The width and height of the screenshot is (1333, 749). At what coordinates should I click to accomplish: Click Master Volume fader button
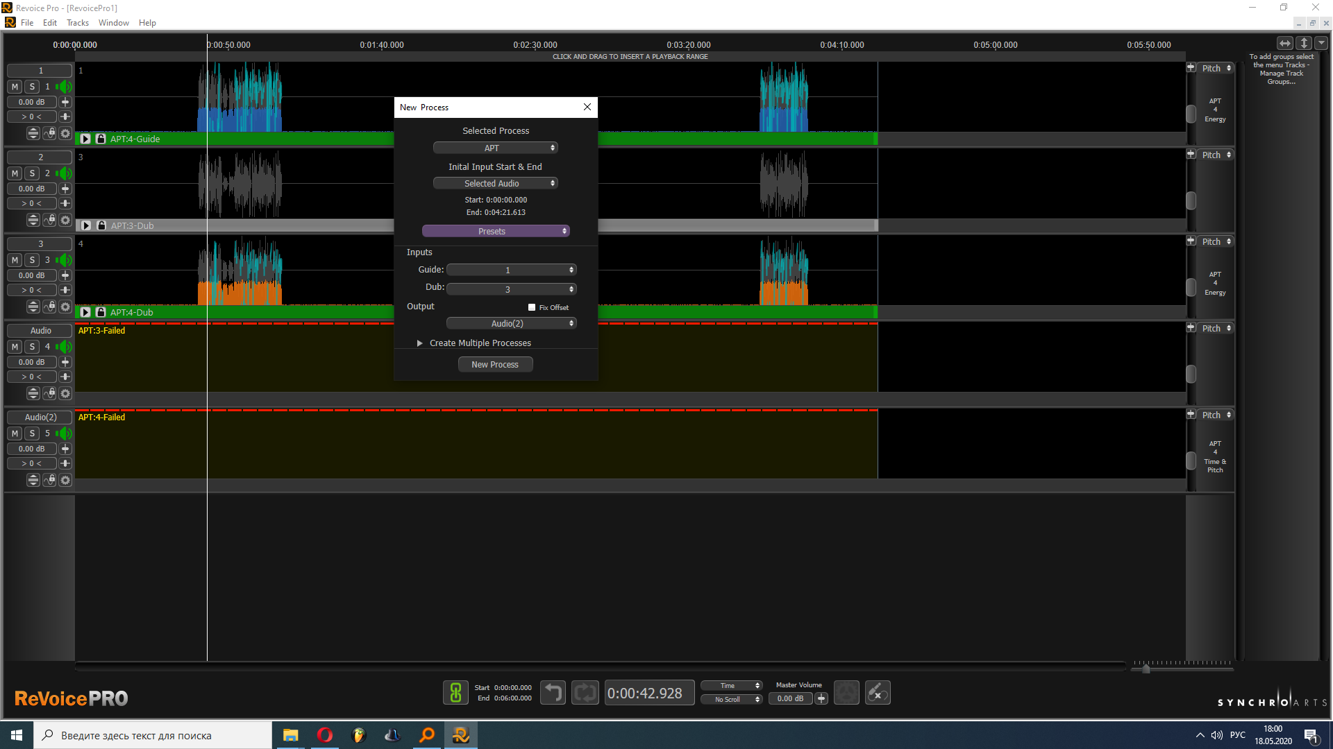pyautogui.click(x=821, y=698)
